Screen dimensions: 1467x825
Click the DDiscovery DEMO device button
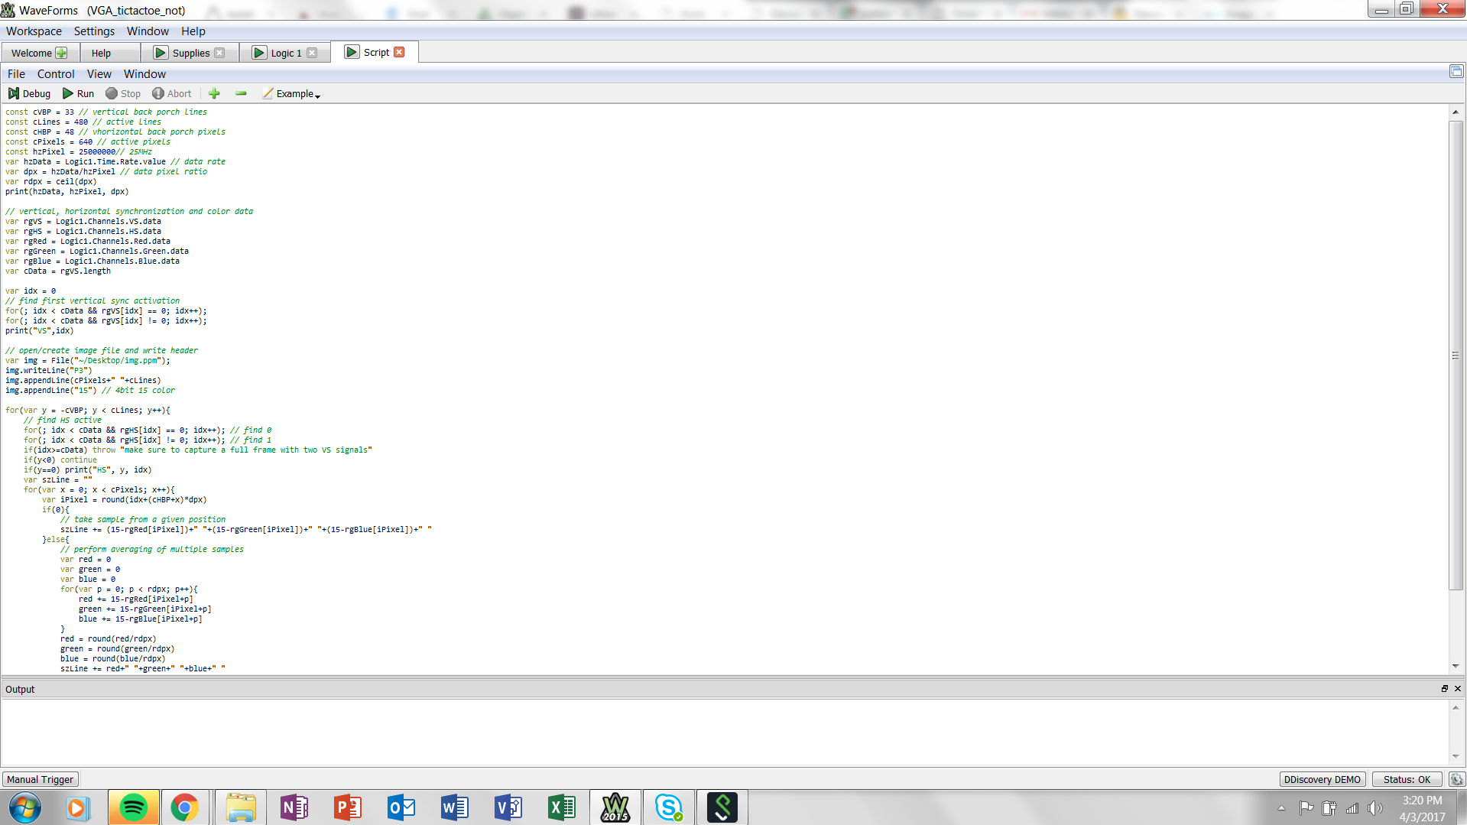pos(1322,779)
